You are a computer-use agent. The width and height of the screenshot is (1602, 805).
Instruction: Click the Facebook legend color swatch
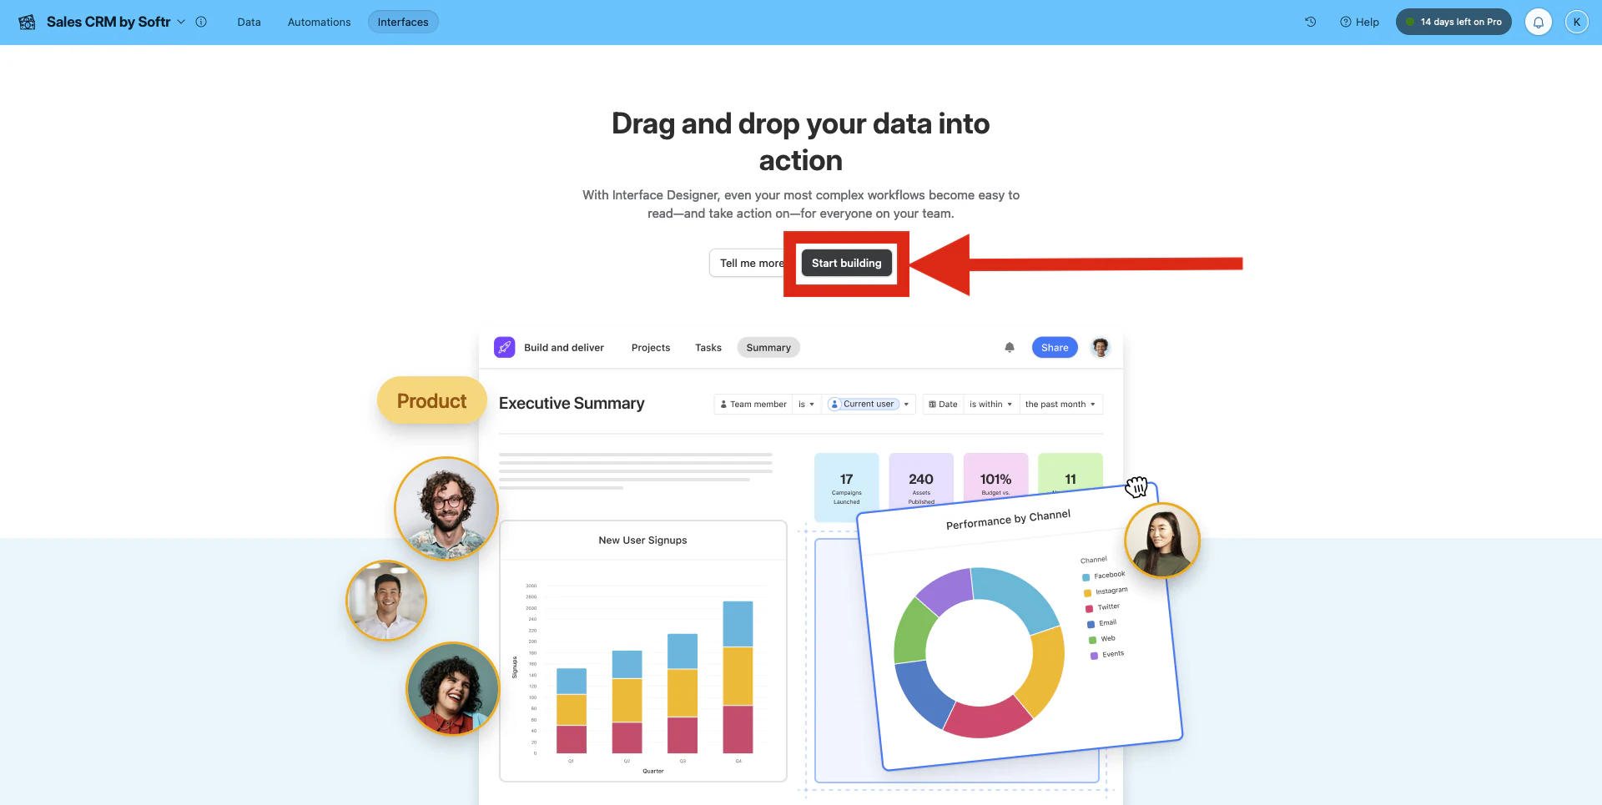tap(1086, 577)
